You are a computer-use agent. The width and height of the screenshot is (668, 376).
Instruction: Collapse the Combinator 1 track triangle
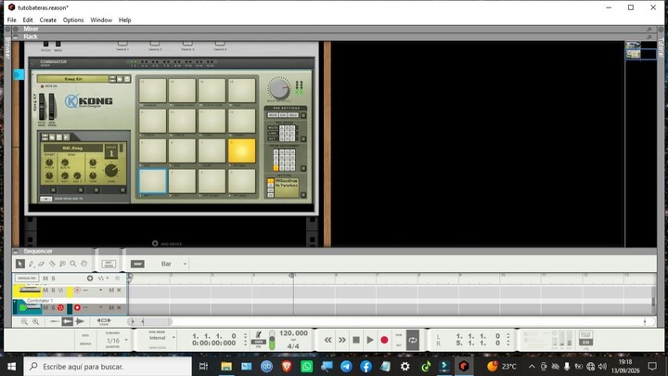point(16,302)
